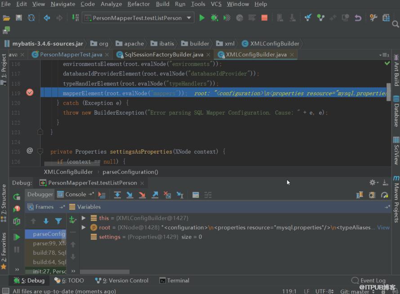Screen dimensions: 400x294
Task: Change the UTF-8 file encoding selector
Action: tap(324, 291)
